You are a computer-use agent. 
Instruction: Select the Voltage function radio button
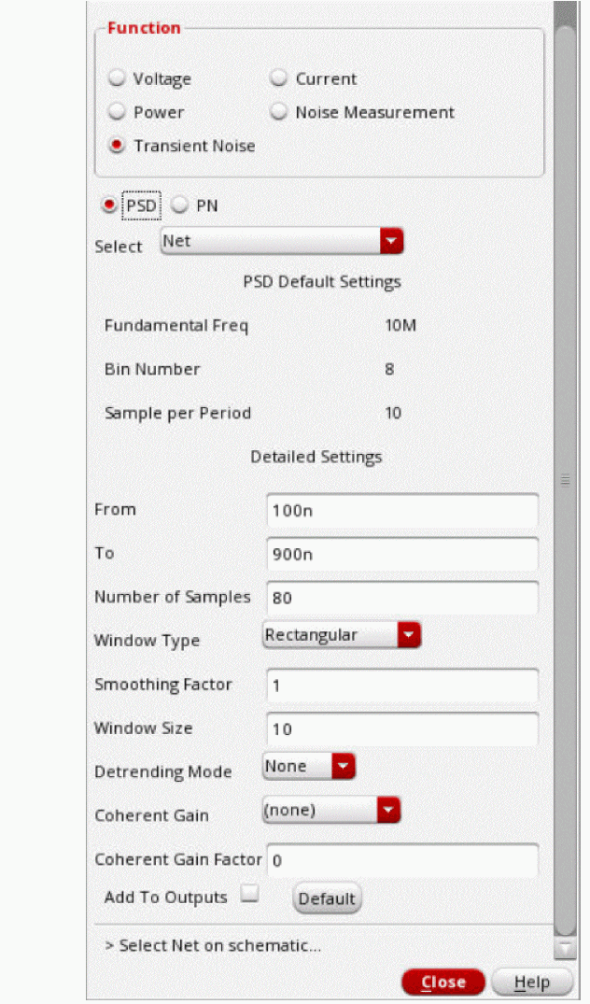[x=118, y=79]
